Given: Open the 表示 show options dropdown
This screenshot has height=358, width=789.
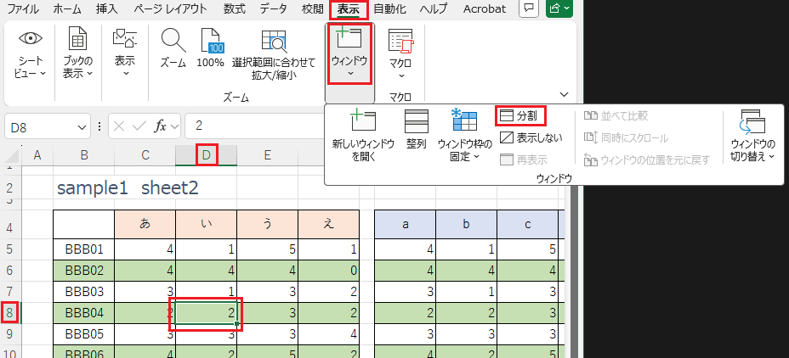Looking at the screenshot, I should click(x=125, y=53).
